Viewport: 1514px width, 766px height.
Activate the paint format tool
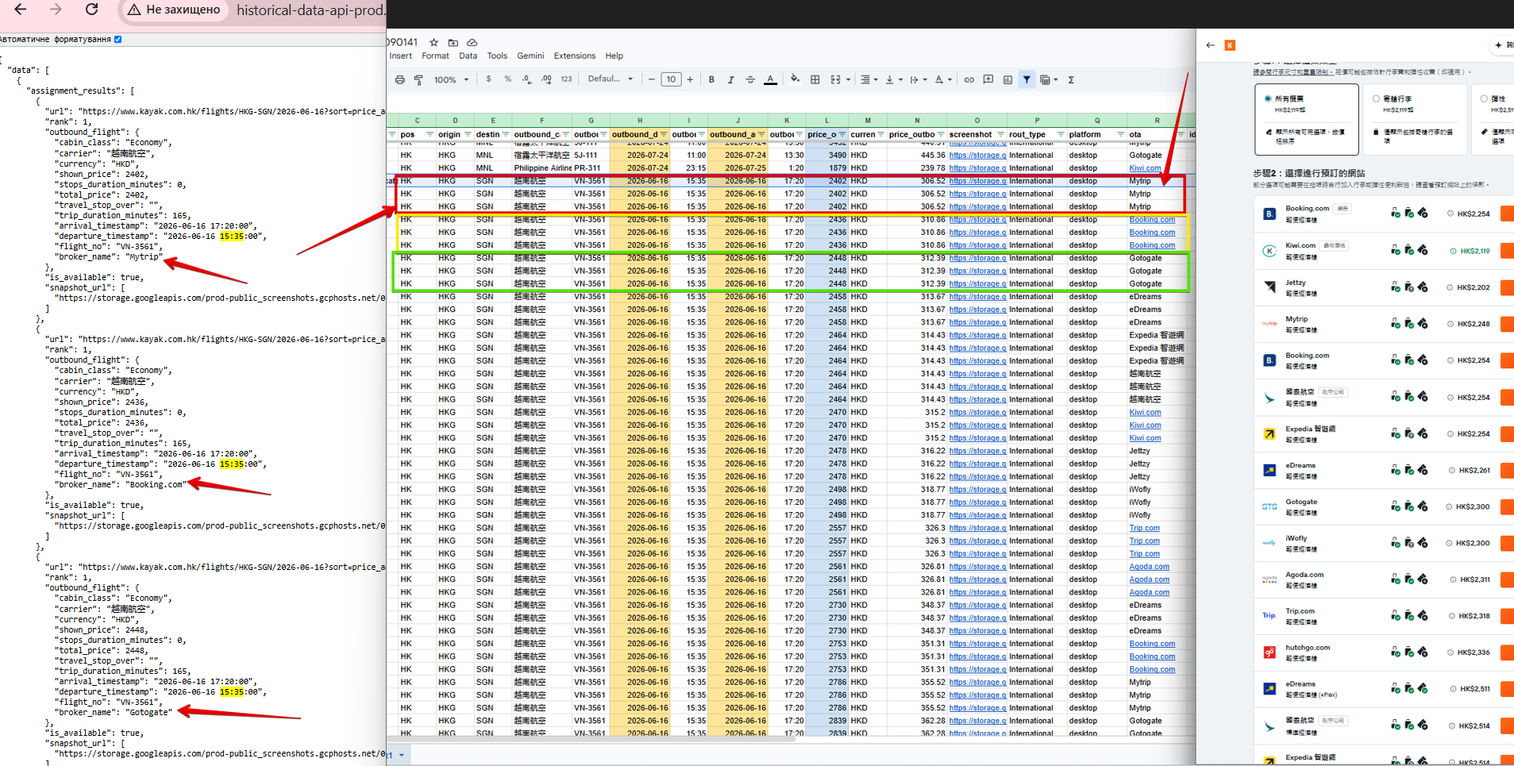tap(418, 79)
